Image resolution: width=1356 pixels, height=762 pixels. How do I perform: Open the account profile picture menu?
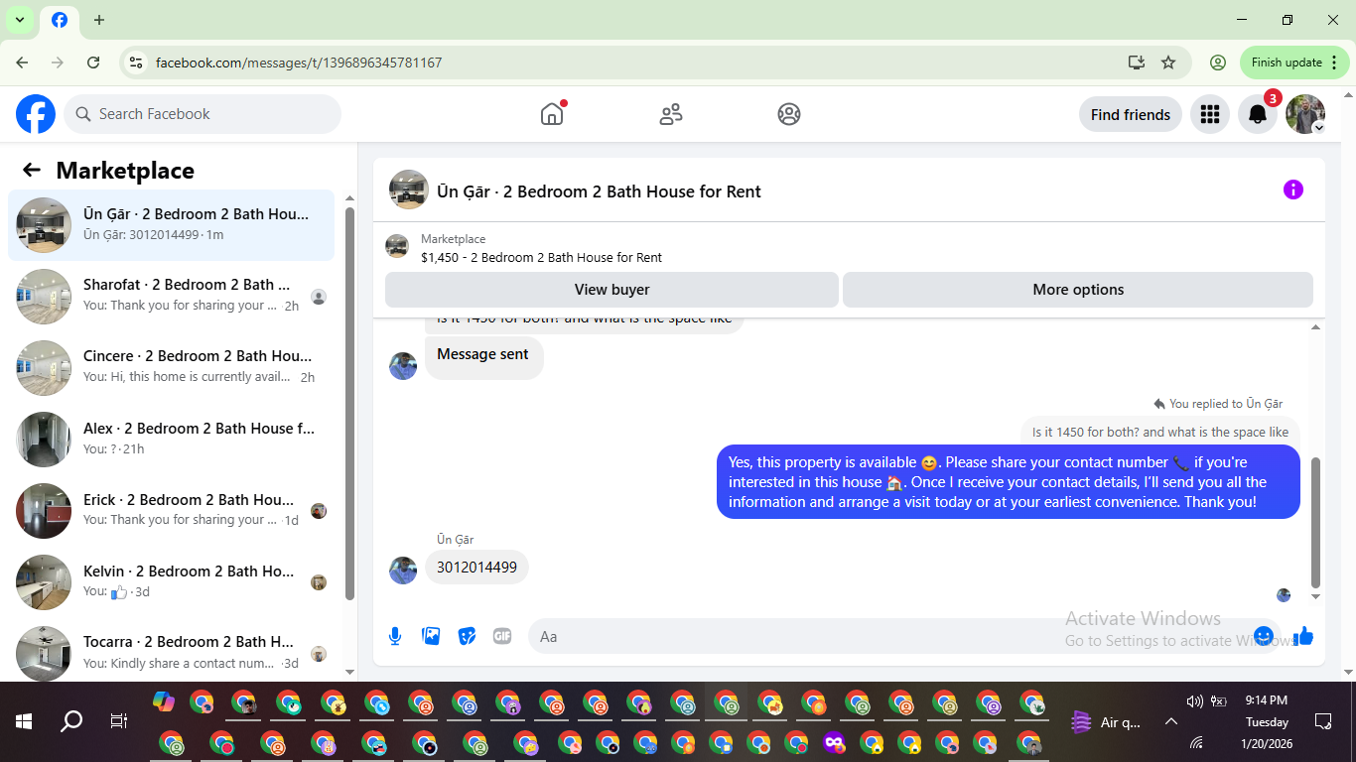click(x=1305, y=114)
